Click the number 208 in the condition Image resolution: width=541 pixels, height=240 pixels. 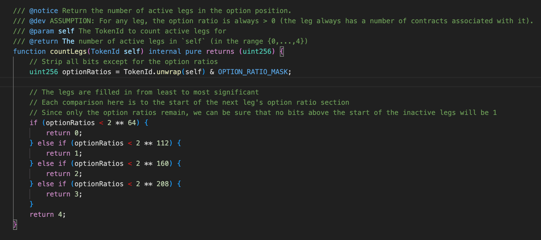click(x=163, y=184)
